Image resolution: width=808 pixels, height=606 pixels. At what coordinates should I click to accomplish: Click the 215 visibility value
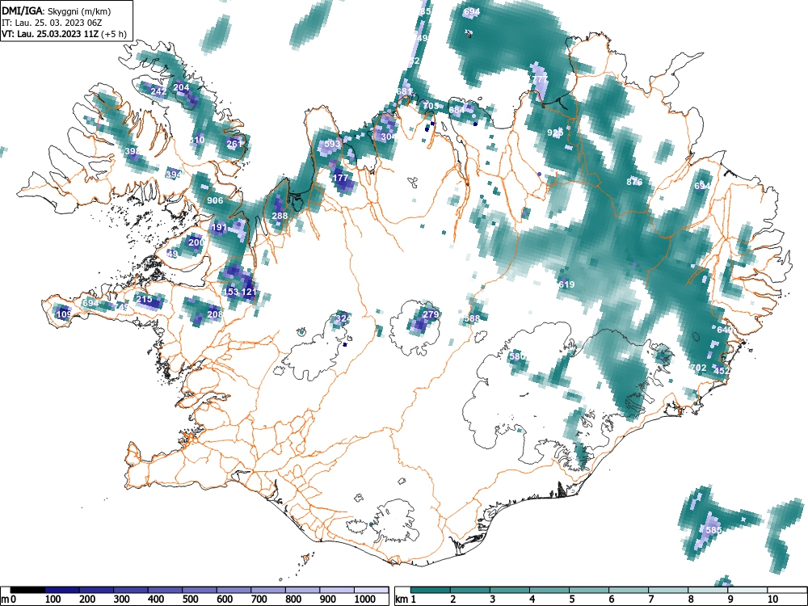coord(144,300)
